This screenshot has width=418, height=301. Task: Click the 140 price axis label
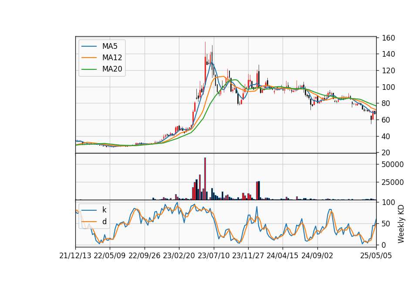pyautogui.click(x=388, y=54)
